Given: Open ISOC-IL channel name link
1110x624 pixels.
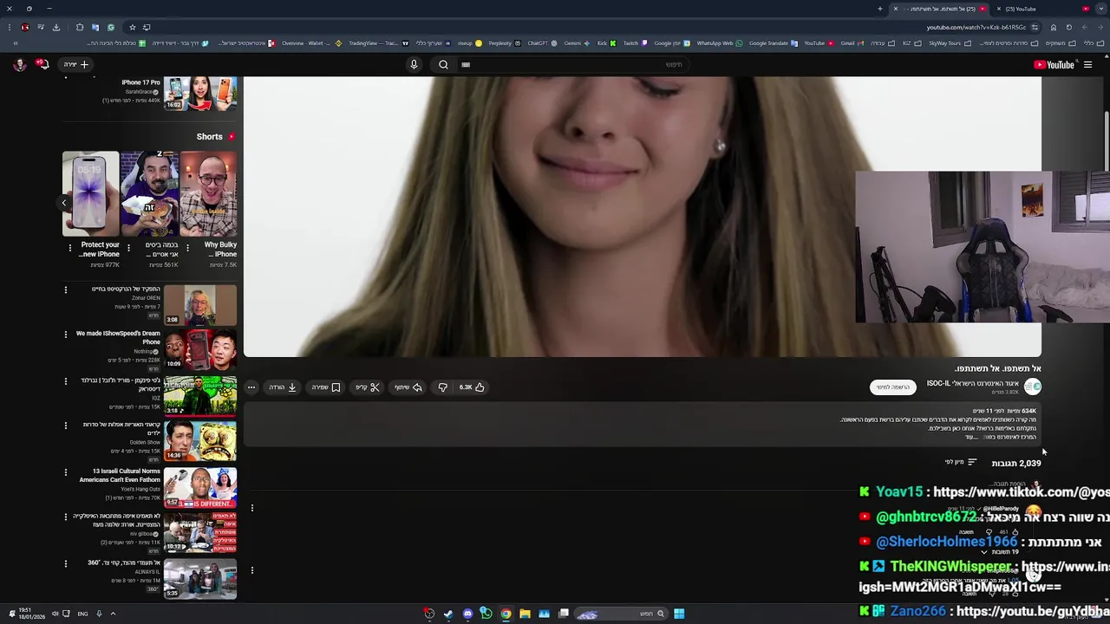Looking at the screenshot, I should point(972,383).
